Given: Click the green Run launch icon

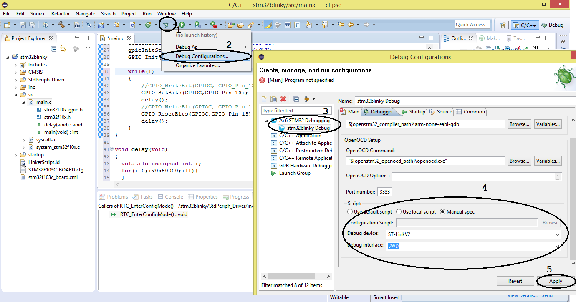Looking at the screenshot, I should [x=182, y=25].
